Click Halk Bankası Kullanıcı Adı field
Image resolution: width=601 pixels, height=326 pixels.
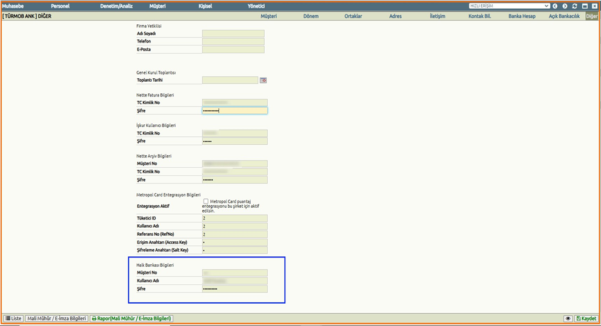pos(234,281)
